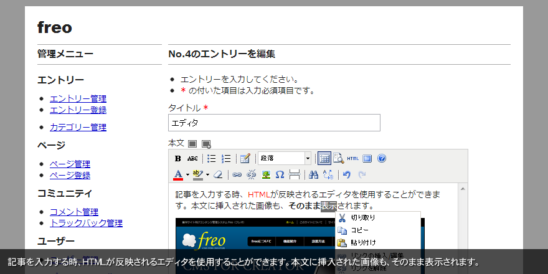Open the 段落 format dropdown

tap(285, 158)
